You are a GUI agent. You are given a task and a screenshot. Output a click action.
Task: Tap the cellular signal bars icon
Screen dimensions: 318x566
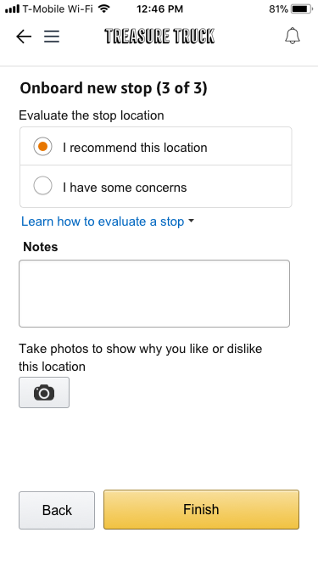(x=12, y=8)
